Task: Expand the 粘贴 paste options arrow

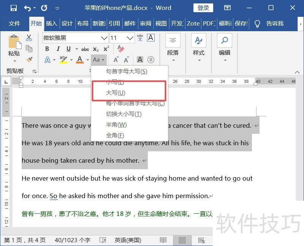Action: (x=14, y=61)
